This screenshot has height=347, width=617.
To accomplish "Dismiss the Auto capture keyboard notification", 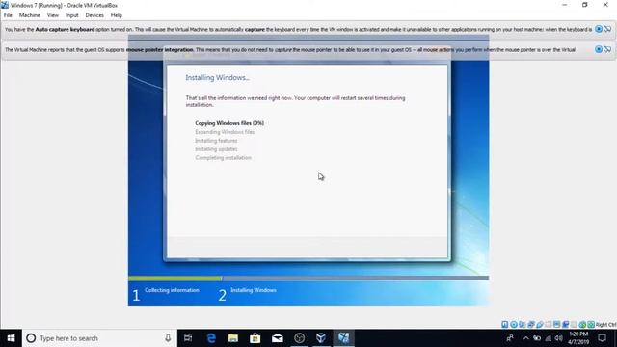I will (x=599, y=29).
